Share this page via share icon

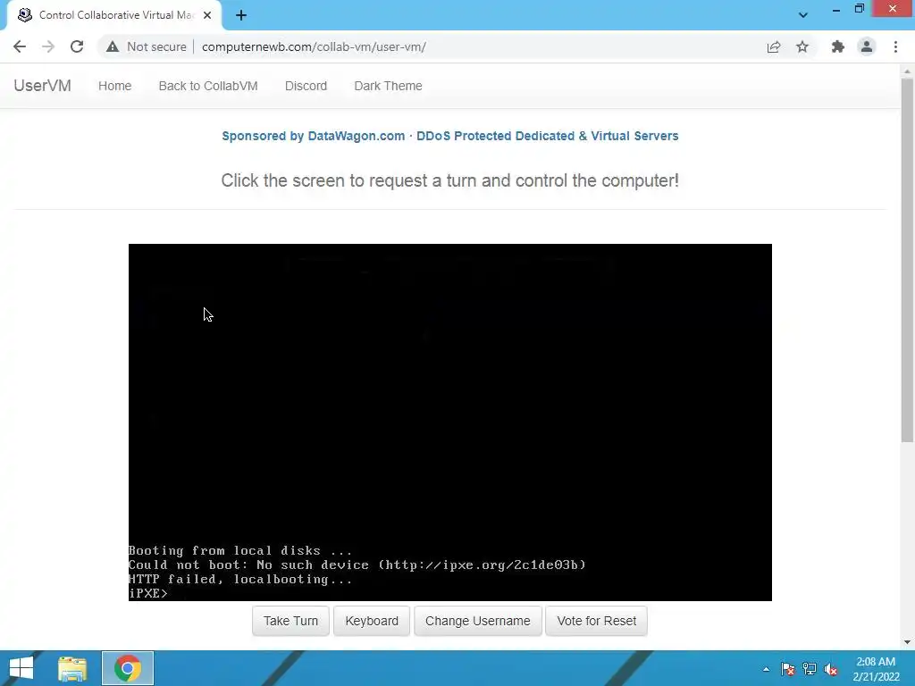(774, 46)
